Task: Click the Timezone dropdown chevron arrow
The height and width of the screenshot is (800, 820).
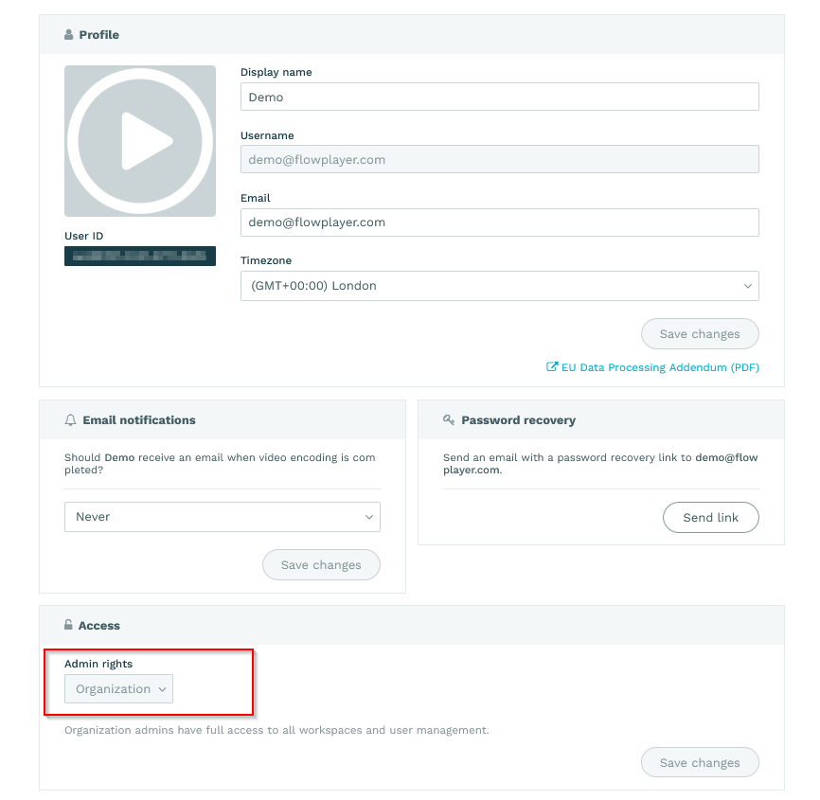Action: (748, 286)
